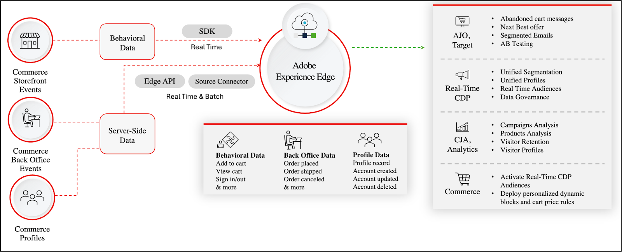Click the 'AJO, Target' label
This screenshot has width=622, height=252.
pos(462,40)
